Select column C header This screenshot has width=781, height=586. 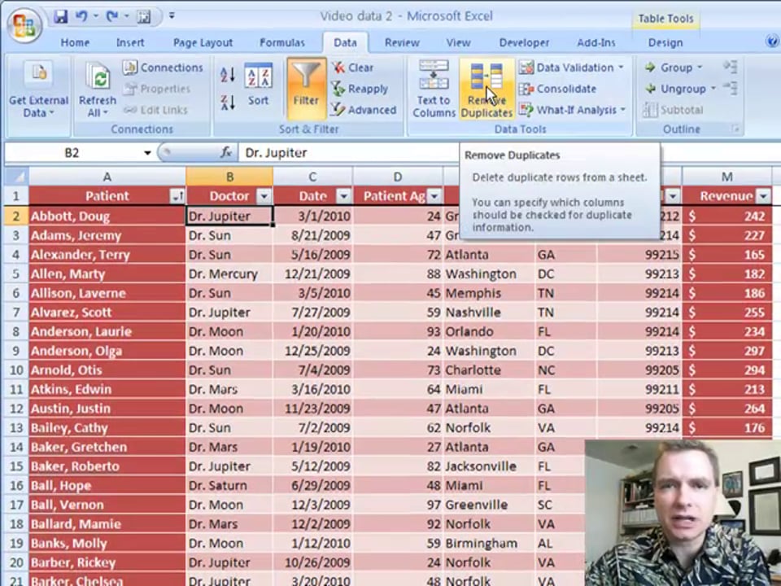(312, 177)
